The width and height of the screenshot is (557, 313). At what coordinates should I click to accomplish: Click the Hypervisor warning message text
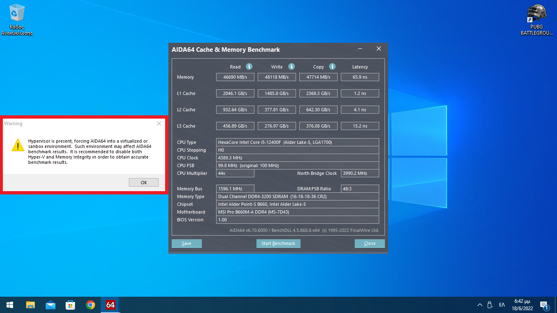pyautogui.click(x=90, y=152)
